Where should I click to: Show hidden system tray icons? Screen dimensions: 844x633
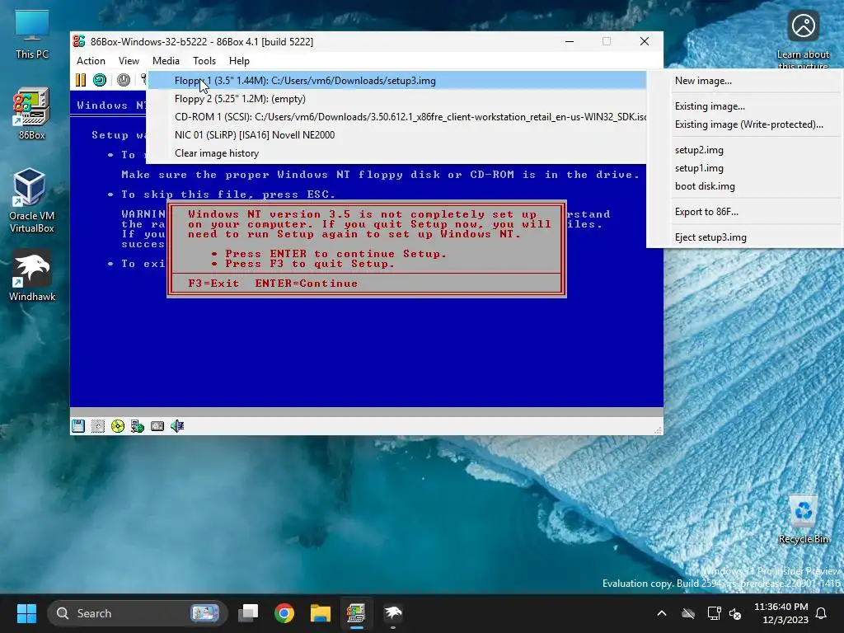pos(662,613)
